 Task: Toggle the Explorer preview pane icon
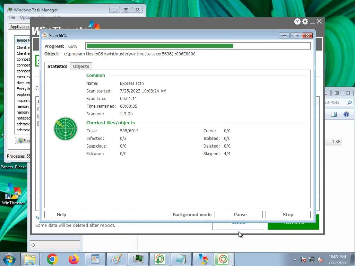coord(334,114)
